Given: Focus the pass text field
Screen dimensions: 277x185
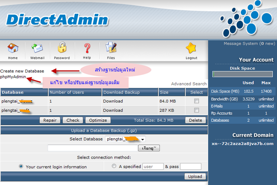Looking at the screenshot, I should click(190, 166).
